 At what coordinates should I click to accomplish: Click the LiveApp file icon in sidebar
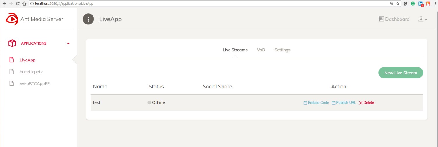coord(12,60)
